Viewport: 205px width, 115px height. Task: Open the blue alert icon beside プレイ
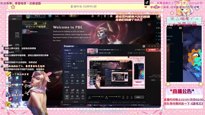pos(50,16)
